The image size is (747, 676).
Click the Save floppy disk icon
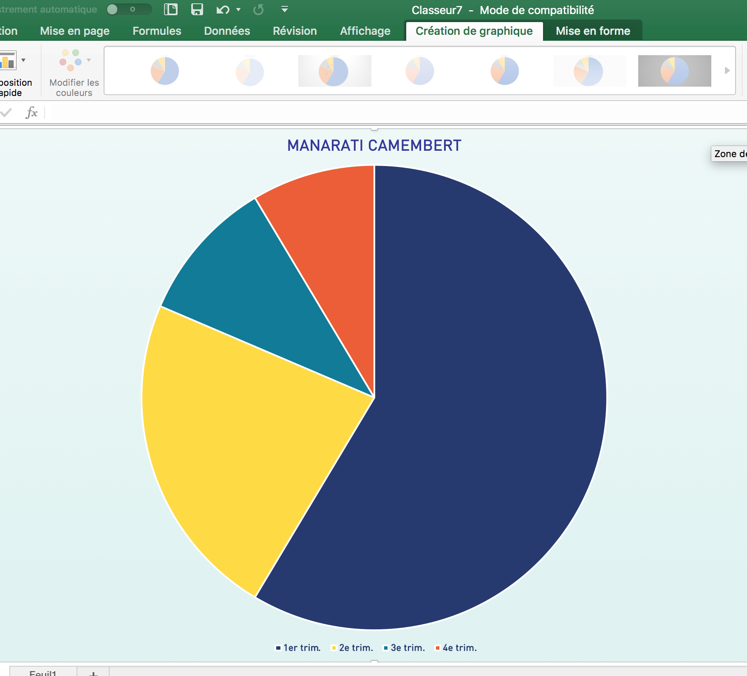click(x=197, y=9)
